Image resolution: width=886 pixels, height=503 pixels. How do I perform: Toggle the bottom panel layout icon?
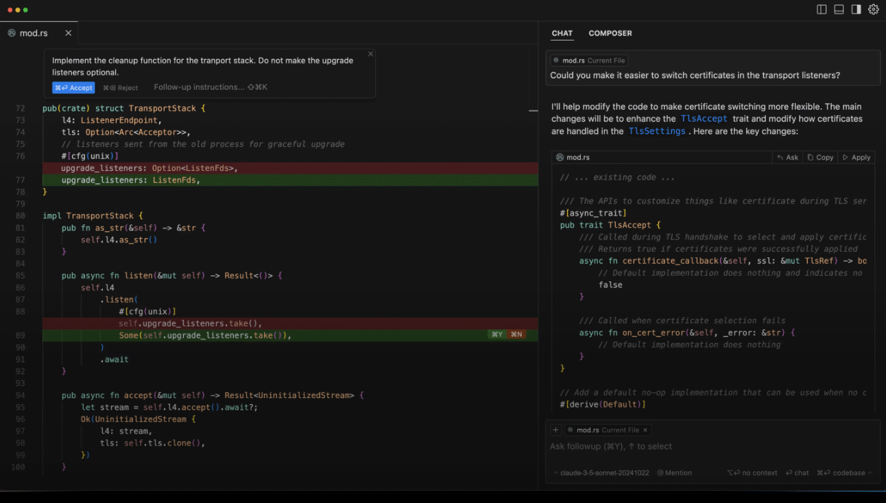tap(839, 10)
